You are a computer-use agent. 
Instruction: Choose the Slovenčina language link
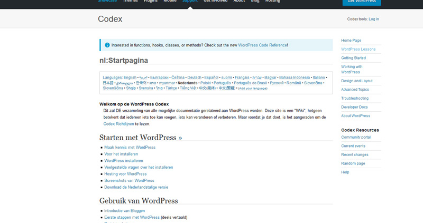coord(313,83)
